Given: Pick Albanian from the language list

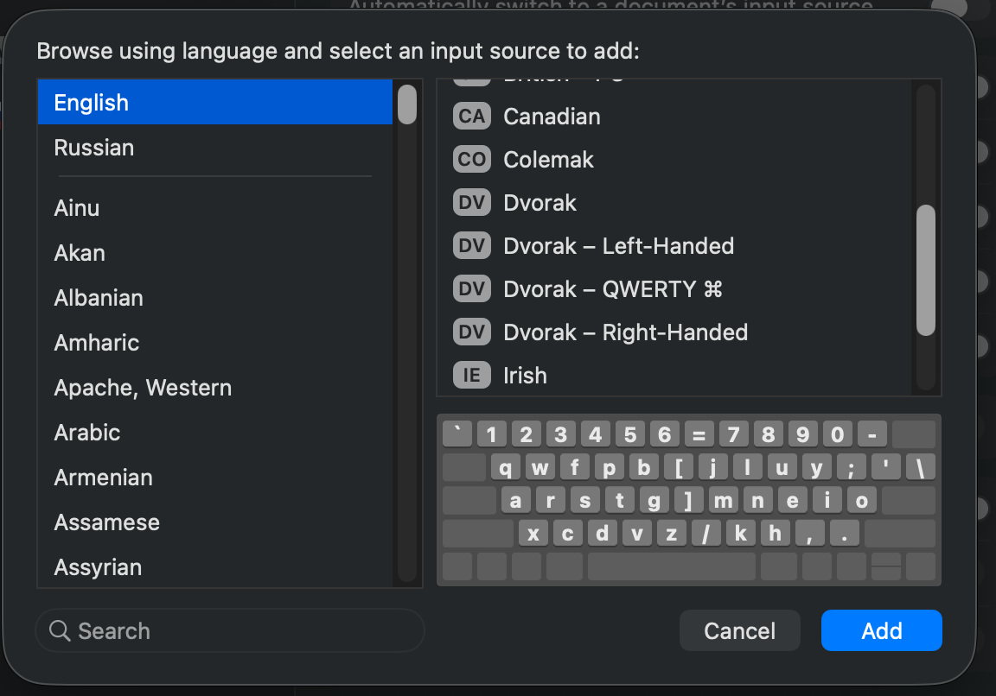Looking at the screenshot, I should (x=99, y=298).
